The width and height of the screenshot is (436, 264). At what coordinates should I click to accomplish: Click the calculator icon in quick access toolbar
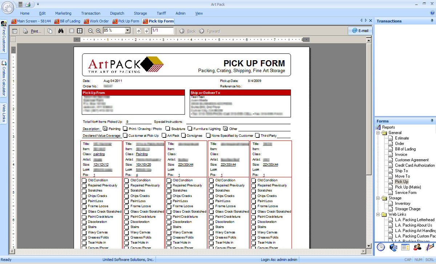click(x=20, y=4)
